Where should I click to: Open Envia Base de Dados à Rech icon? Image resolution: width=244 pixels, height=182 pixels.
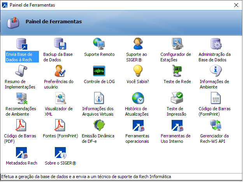[x=22, y=44]
